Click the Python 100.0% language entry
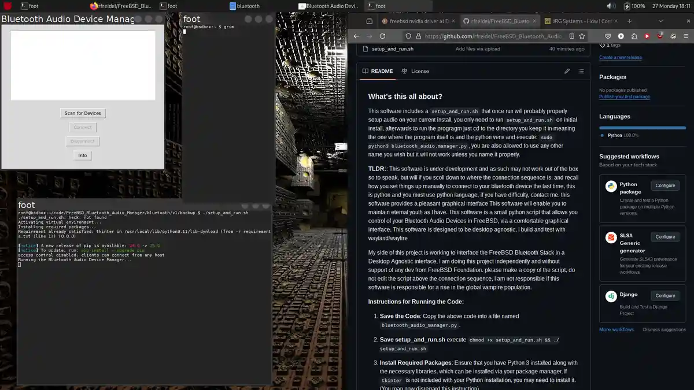 620,135
